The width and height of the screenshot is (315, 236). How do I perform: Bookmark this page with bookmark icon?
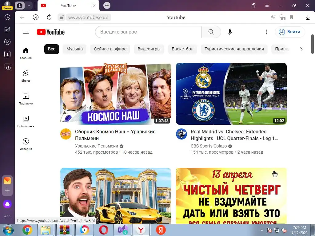291,17
